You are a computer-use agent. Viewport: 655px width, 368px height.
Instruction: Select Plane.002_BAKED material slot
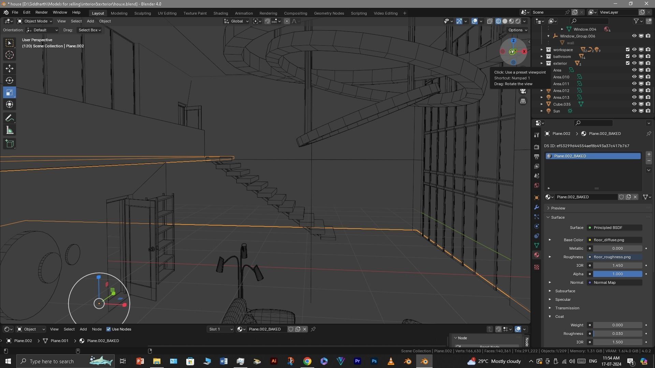(593, 156)
